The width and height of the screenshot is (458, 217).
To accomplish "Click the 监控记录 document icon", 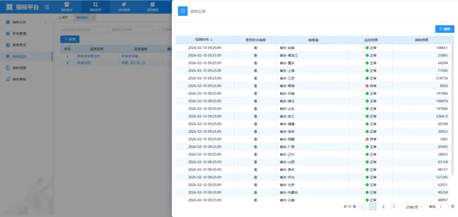I will click(x=183, y=11).
